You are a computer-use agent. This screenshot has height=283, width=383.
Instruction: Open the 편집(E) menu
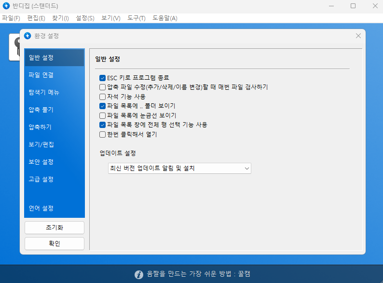click(36, 18)
